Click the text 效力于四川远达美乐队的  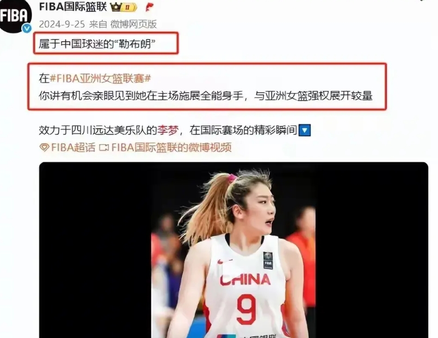[x=98, y=130]
